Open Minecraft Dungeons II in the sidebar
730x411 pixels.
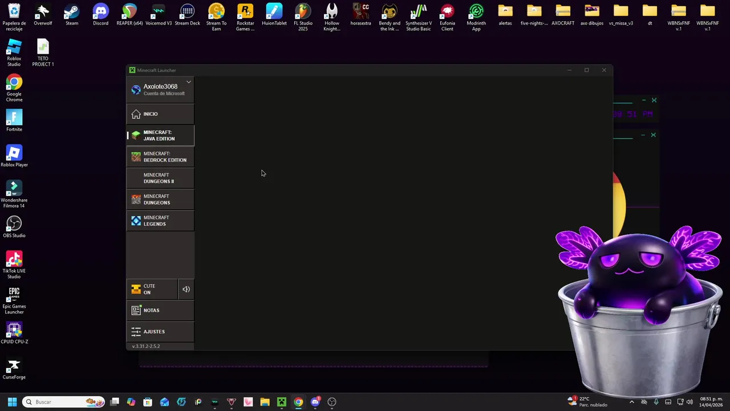click(x=160, y=178)
